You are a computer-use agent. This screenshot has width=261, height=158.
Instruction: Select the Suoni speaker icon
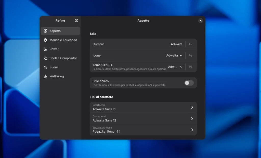[x=45, y=67]
